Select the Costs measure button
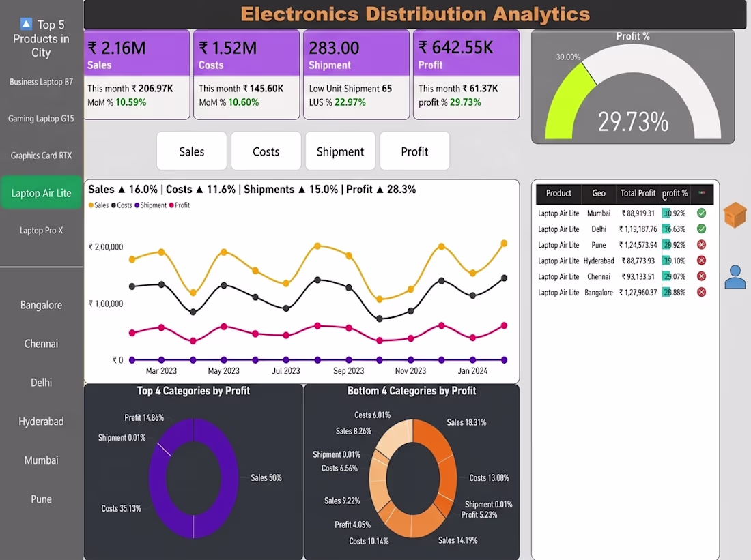The width and height of the screenshot is (751, 560). [x=266, y=151]
